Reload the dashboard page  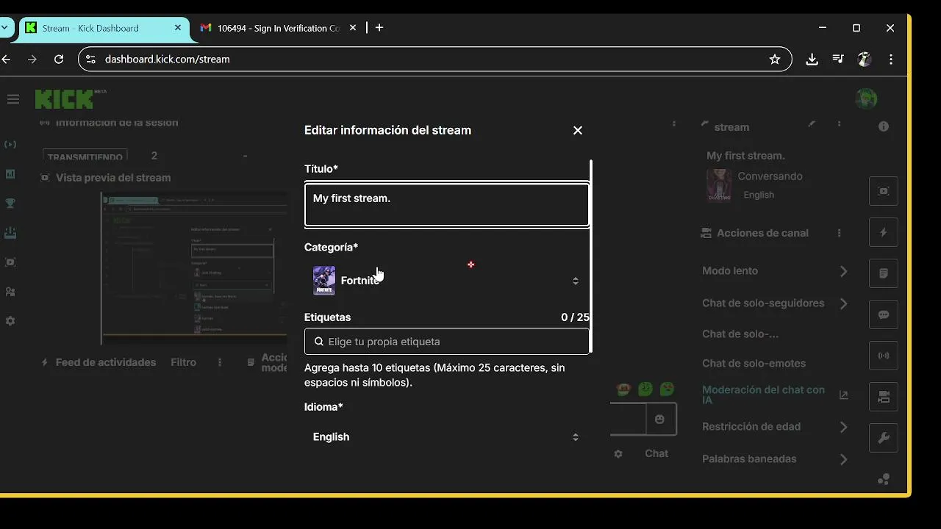click(x=59, y=59)
